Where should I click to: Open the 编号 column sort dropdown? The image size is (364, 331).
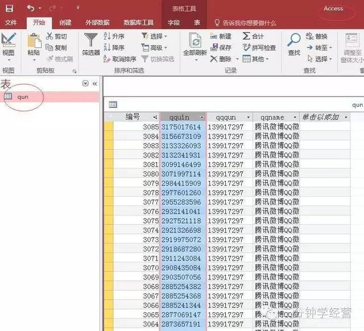[x=155, y=118]
